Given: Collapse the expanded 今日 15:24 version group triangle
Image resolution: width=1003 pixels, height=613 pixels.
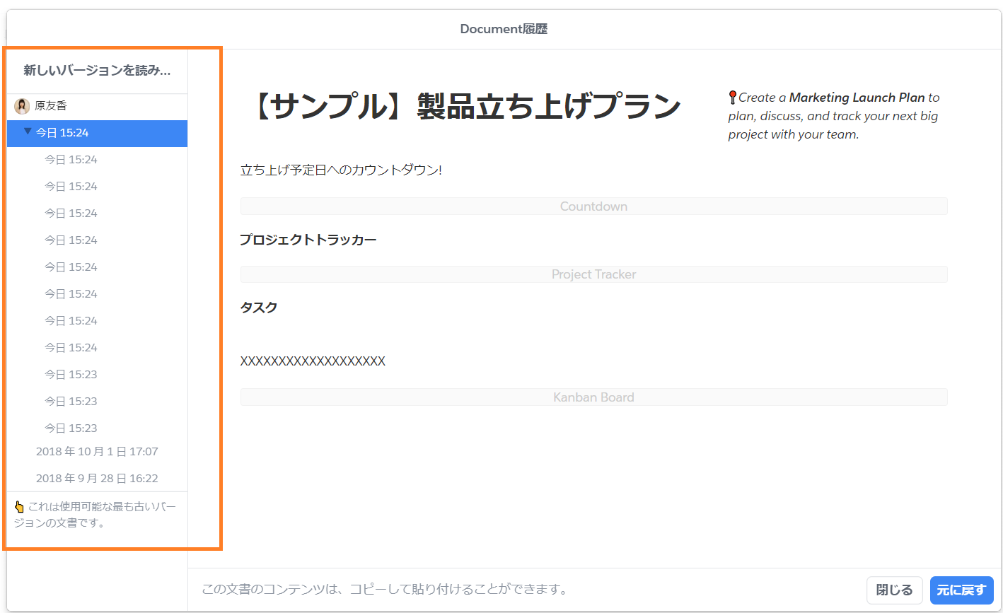Looking at the screenshot, I should 28,132.
